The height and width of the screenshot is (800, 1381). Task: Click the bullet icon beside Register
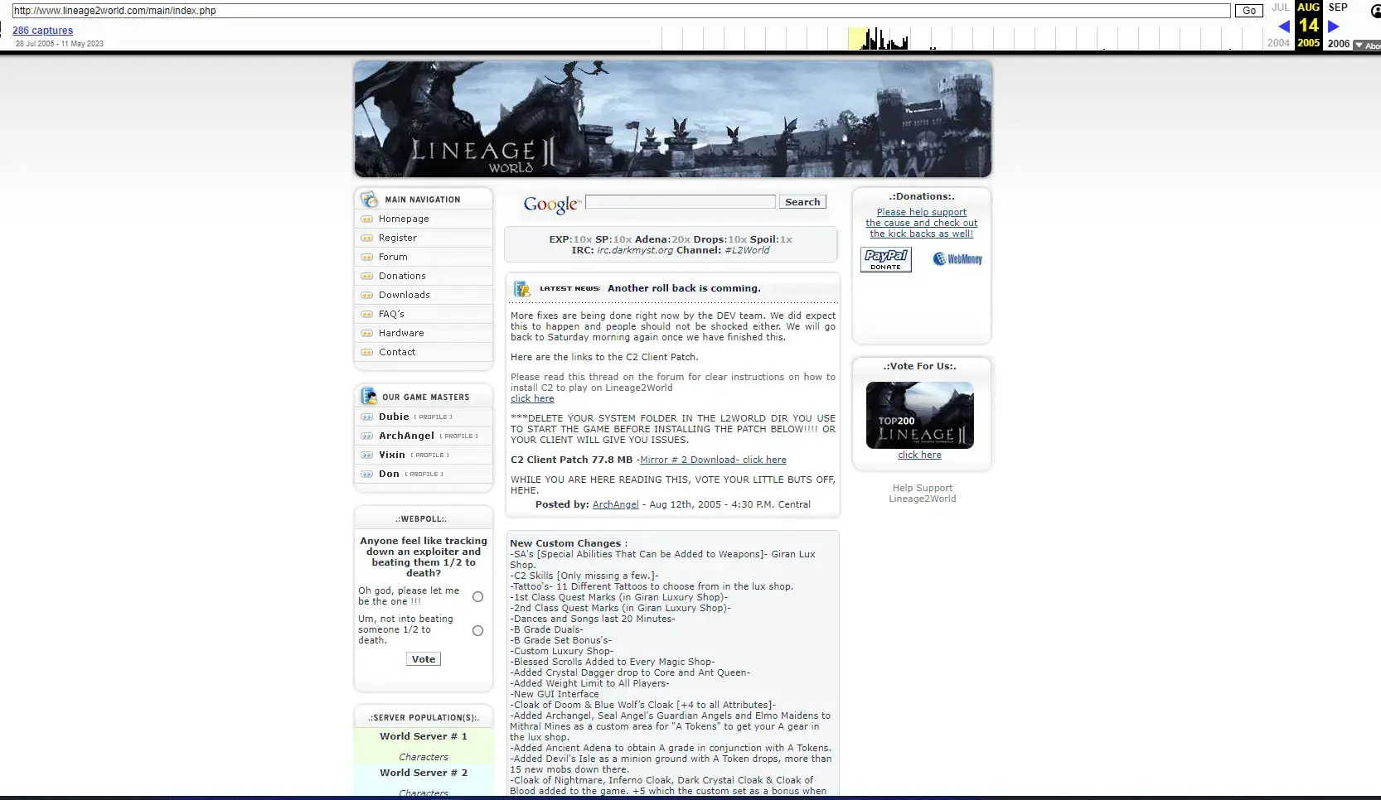(x=367, y=239)
